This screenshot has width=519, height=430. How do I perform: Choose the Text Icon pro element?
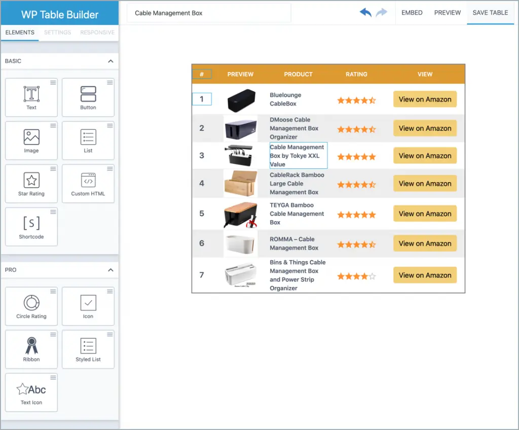point(31,392)
